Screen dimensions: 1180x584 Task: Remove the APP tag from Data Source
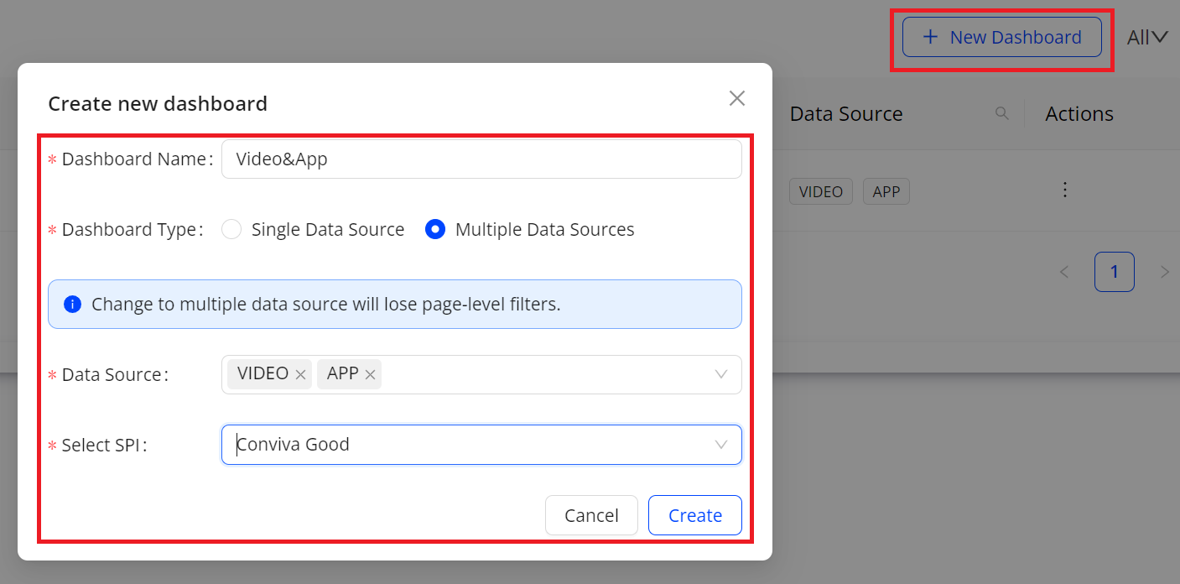(x=370, y=375)
